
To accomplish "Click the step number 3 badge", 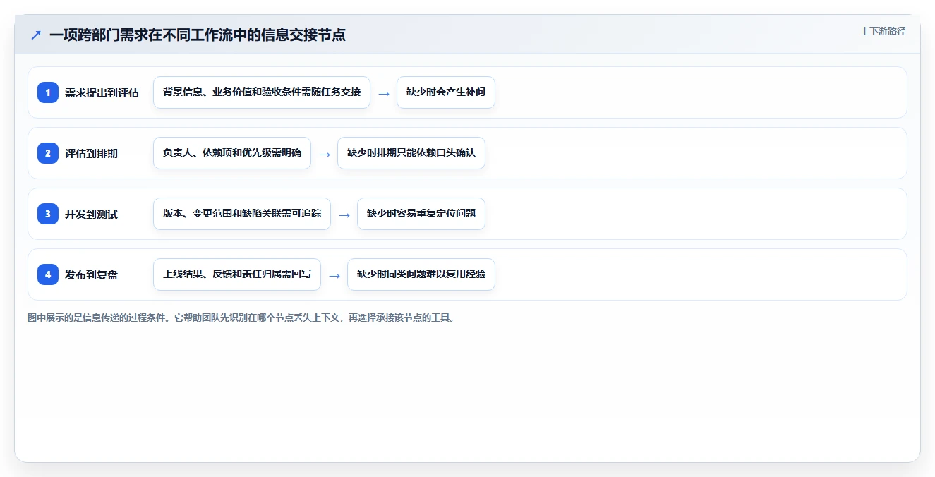I will 48,214.
